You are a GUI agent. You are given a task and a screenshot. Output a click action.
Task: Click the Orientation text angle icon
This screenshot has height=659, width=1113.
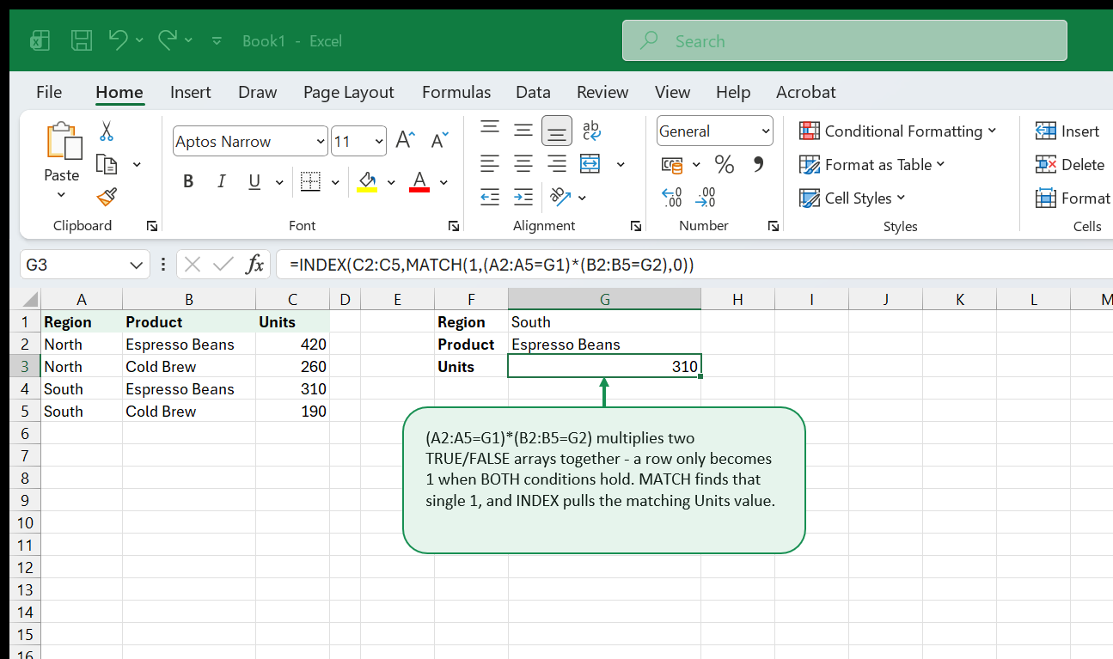coord(560,197)
